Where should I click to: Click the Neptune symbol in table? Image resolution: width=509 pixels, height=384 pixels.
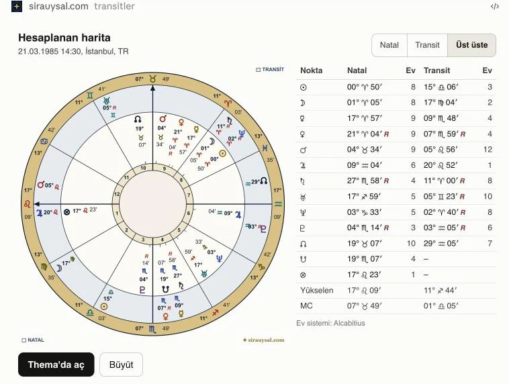(x=303, y=212)
